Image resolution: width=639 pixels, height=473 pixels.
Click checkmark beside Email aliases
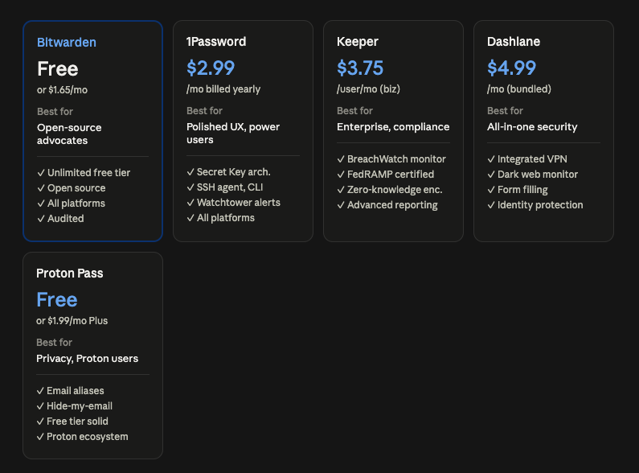pyautogui.click(x=40, y=391)
